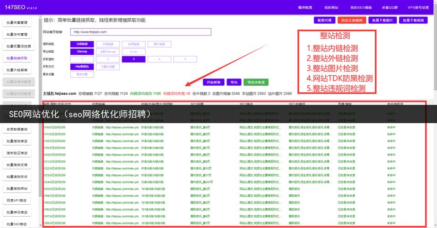Select 内部链接 as the crawl type
437x228 pixels.
[x=82, y=44]
